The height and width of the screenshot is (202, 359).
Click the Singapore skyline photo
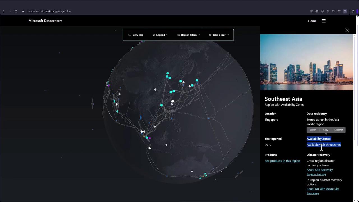coord(307,62)
